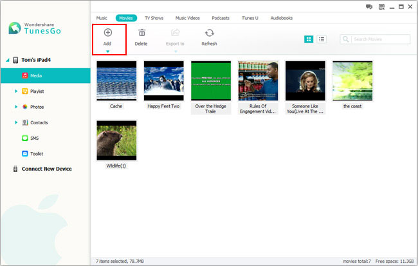Open the feedback chat icon in title bar
The width and height of the screenshot is (418, 266).
coord(369,6)
